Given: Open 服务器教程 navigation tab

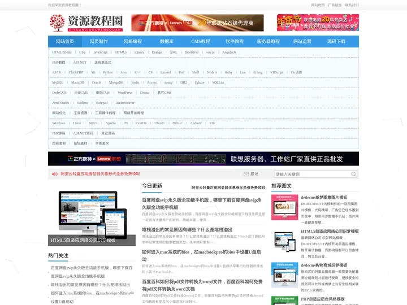Looking at the screenshot, I should pyautogui.click(x=269, y=41).
